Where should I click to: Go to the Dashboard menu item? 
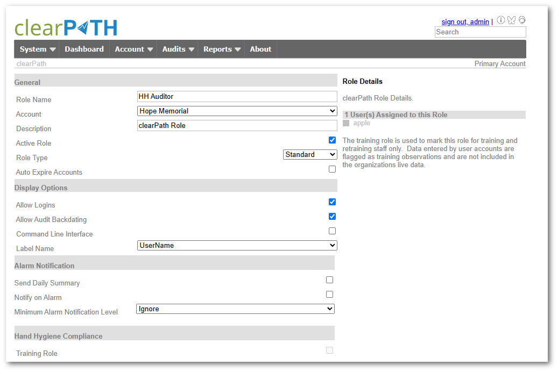pos(84,49)
